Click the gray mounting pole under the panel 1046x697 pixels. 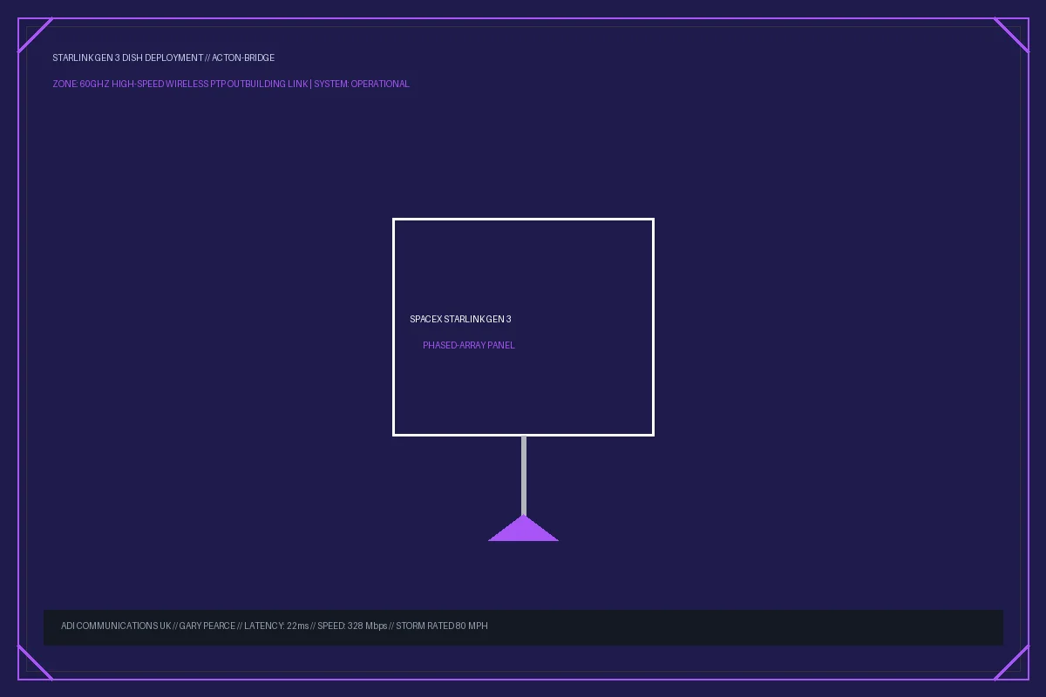click(x=523, y=476)
